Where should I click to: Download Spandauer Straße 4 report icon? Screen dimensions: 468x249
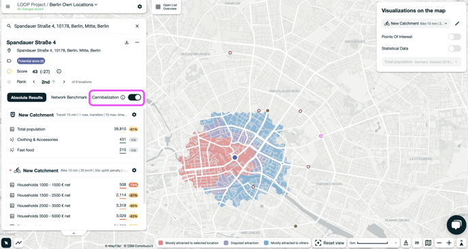tap(127, 42)
